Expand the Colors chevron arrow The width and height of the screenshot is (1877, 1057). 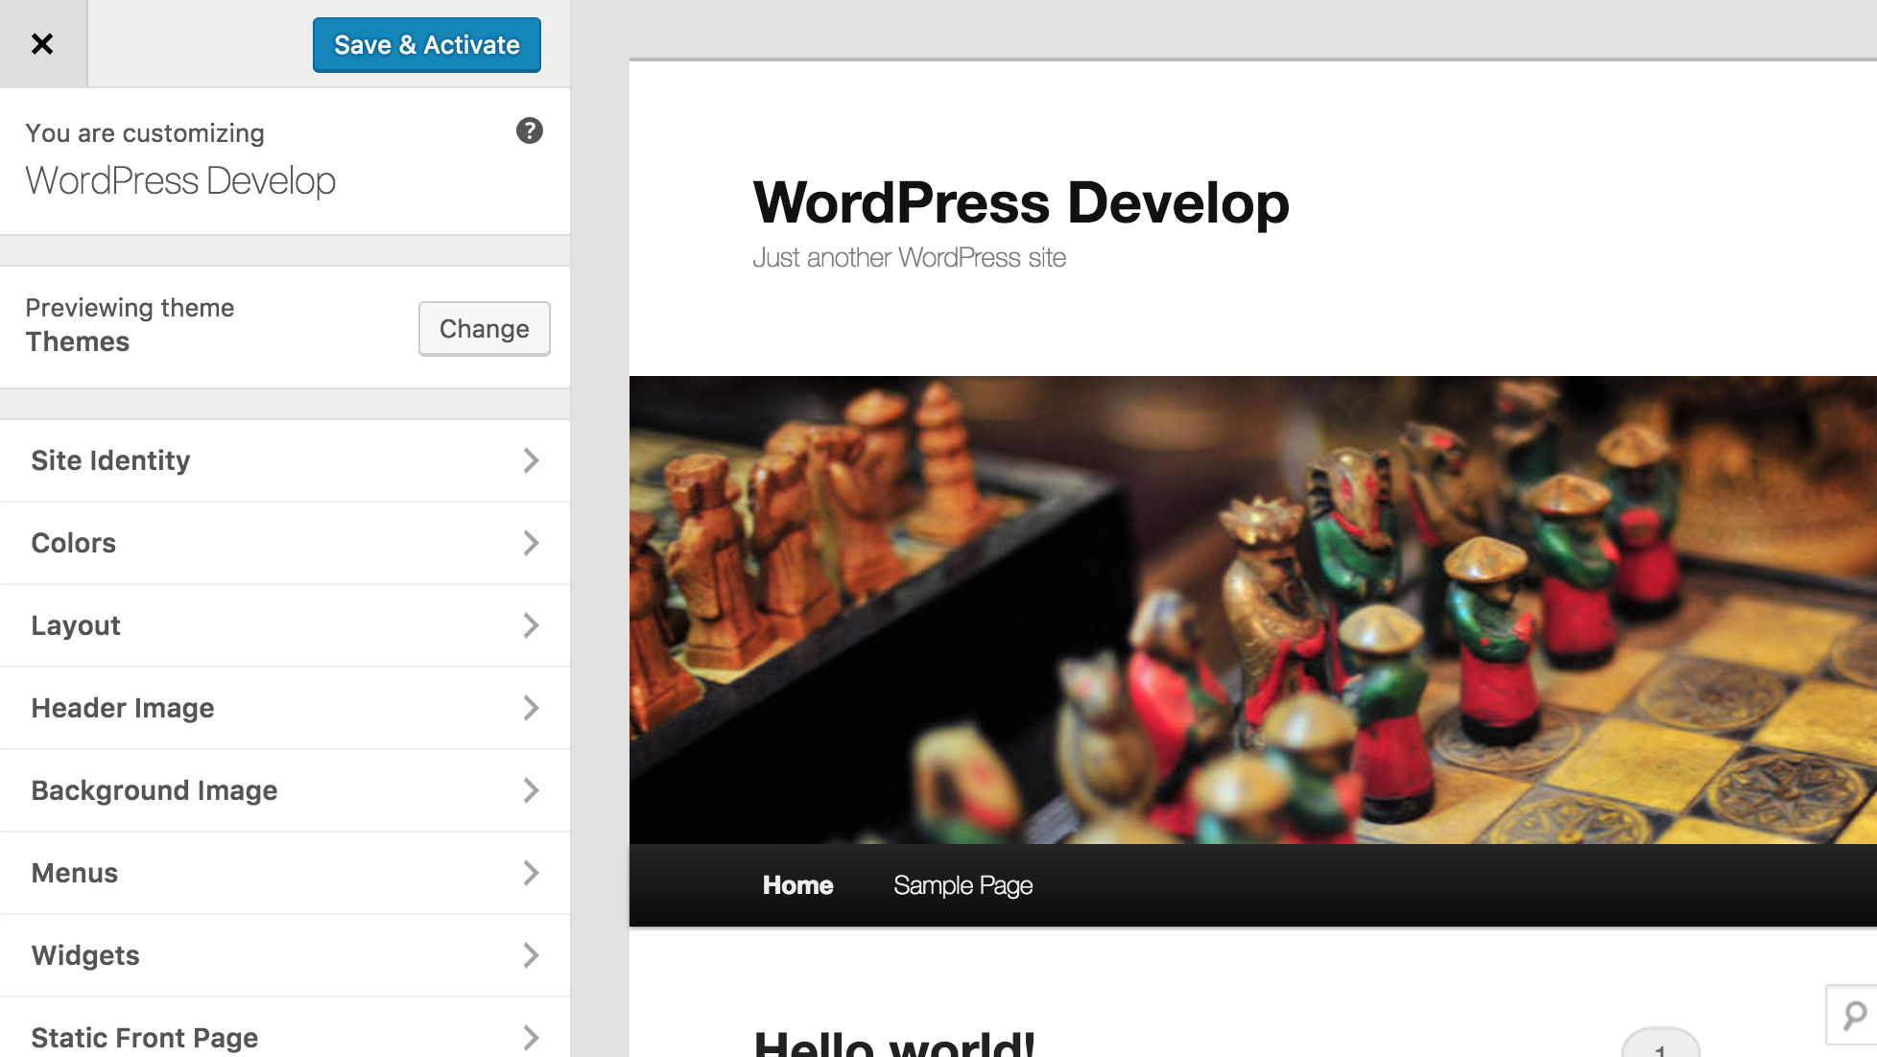(x=531, y=543)
